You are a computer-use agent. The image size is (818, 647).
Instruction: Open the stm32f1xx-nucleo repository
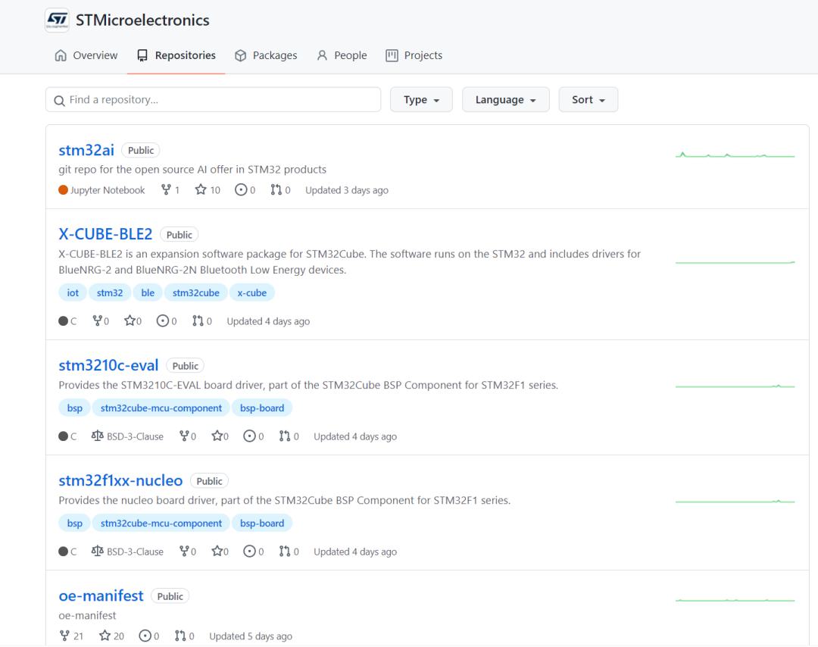point(120,480)
